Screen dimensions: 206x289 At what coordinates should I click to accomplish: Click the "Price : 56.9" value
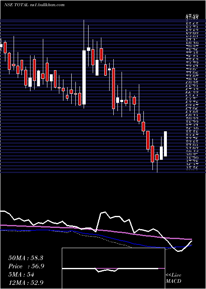[26, 266]
